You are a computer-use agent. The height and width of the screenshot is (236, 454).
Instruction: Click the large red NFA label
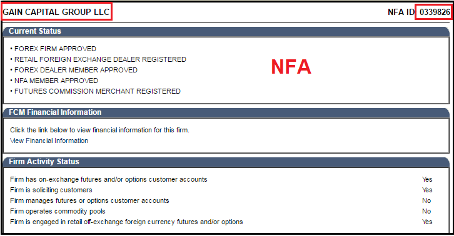(291, 67)
